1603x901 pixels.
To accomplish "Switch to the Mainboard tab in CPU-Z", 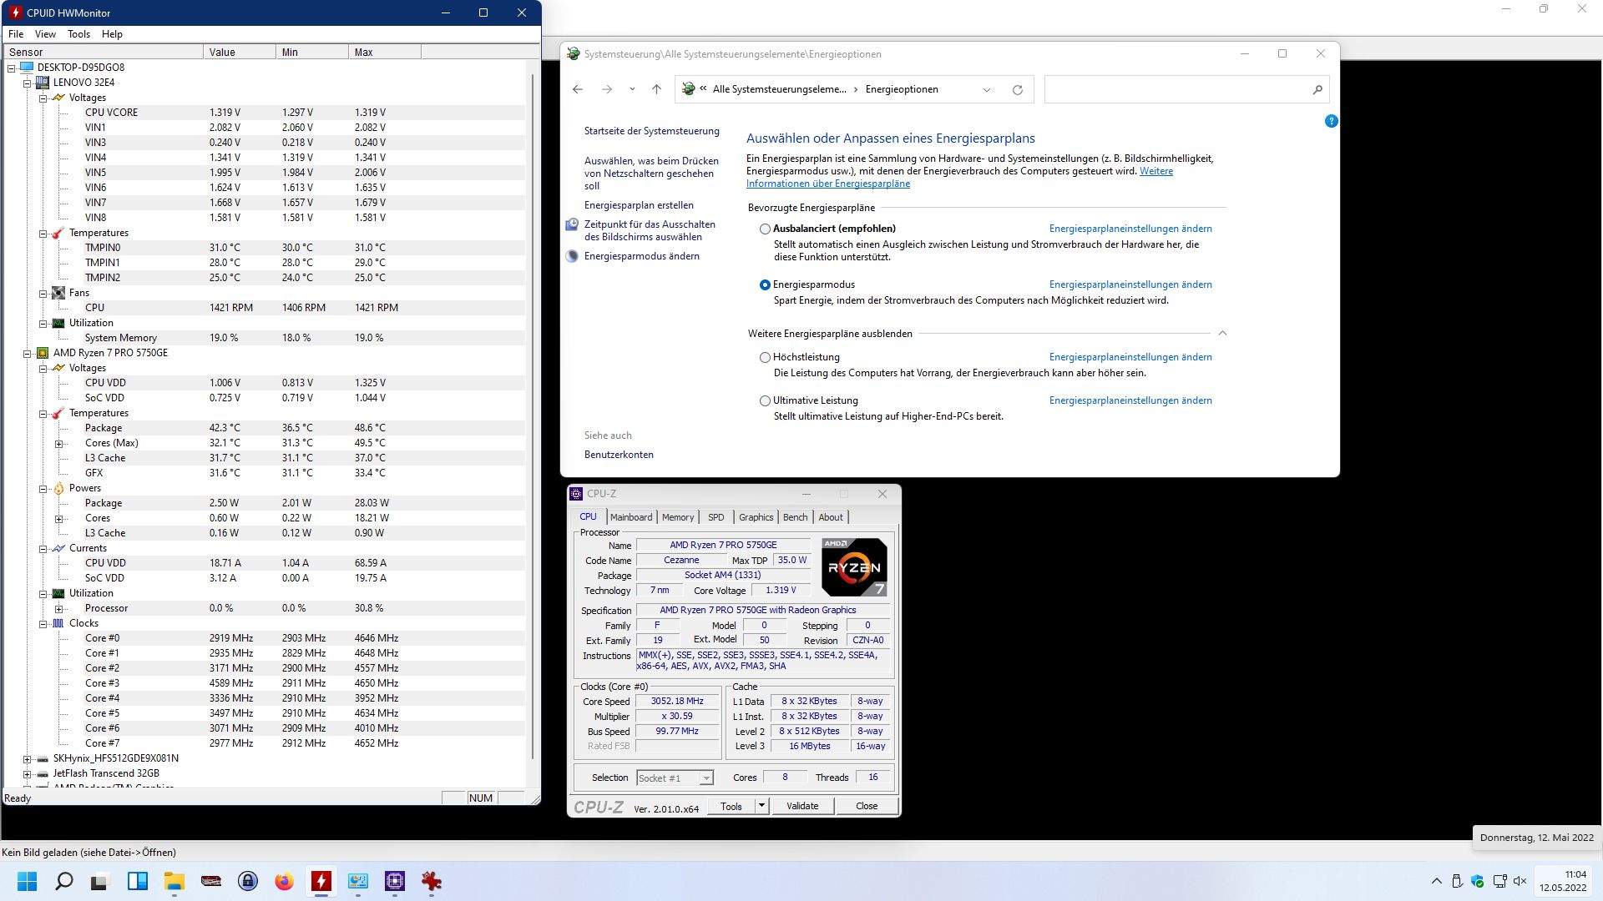I will point(630,517).
